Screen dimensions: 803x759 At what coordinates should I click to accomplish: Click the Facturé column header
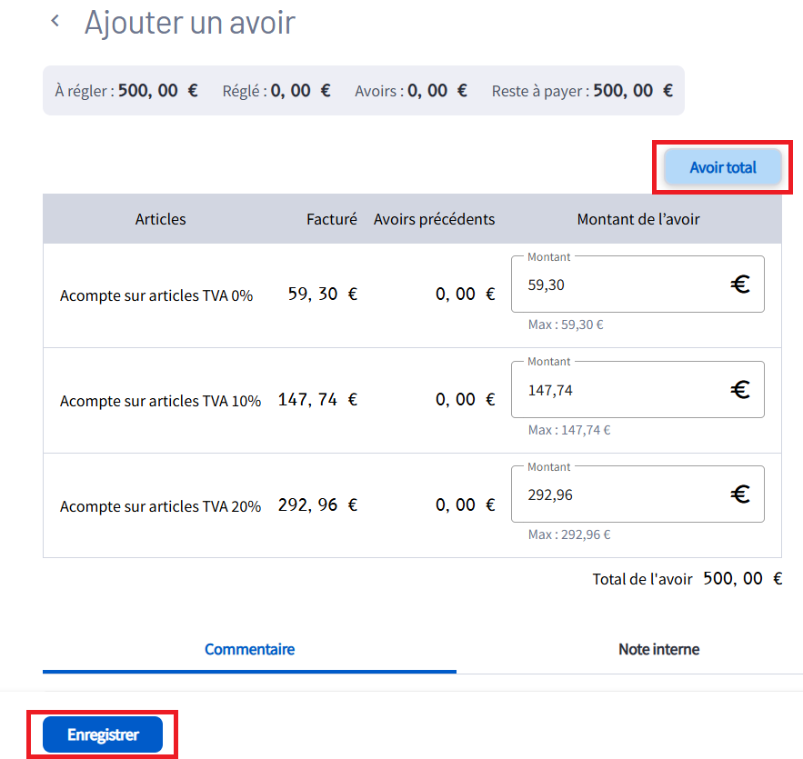pyautogui.click(x=331, y=219)
